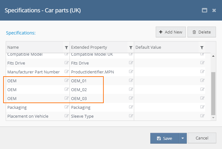The image size is (222, 149).
Task: Click edit icon next to OEM_01
Action: coord(131,81)
